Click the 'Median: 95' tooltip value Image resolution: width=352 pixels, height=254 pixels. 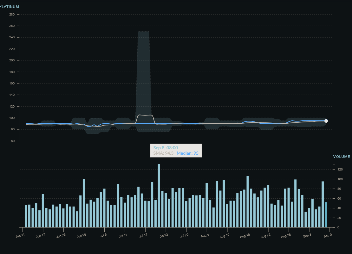point(188,153)
